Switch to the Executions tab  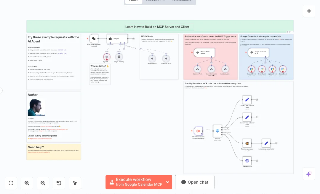(155, 1)
